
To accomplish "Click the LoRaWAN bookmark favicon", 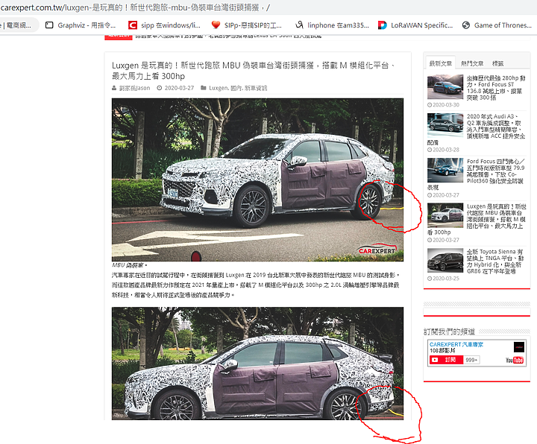I will pos(382,25).
